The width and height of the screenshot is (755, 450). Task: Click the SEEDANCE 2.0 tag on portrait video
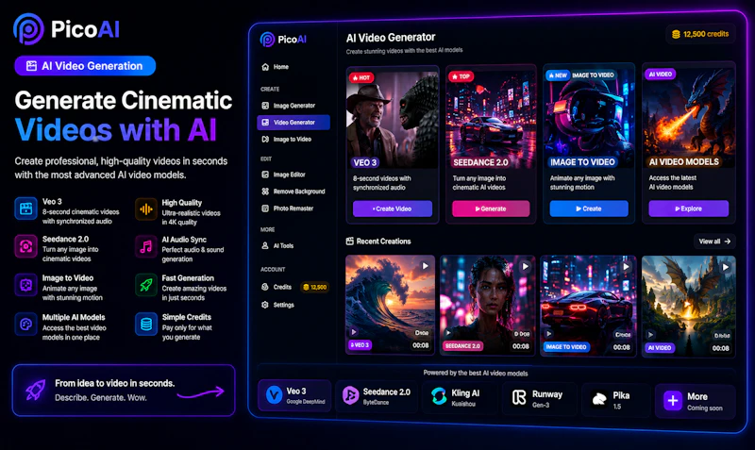pyautogui.click(x=462, y=346)
